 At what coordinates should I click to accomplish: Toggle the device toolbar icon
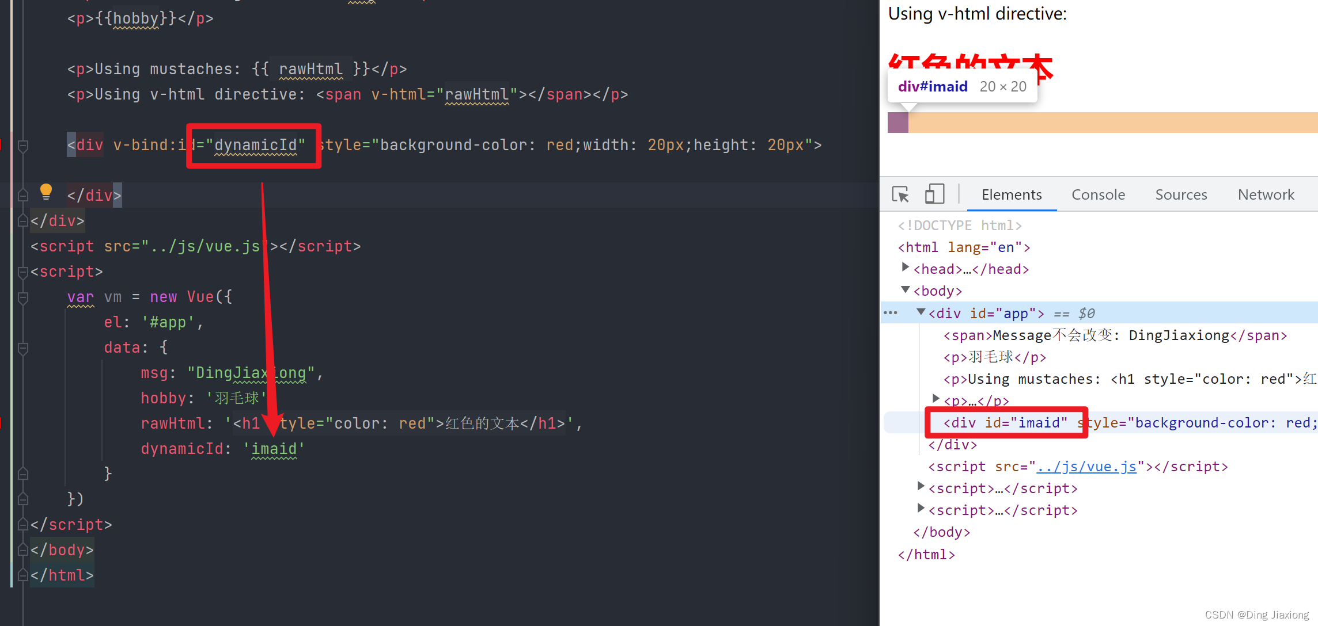[x=934, y=194]
